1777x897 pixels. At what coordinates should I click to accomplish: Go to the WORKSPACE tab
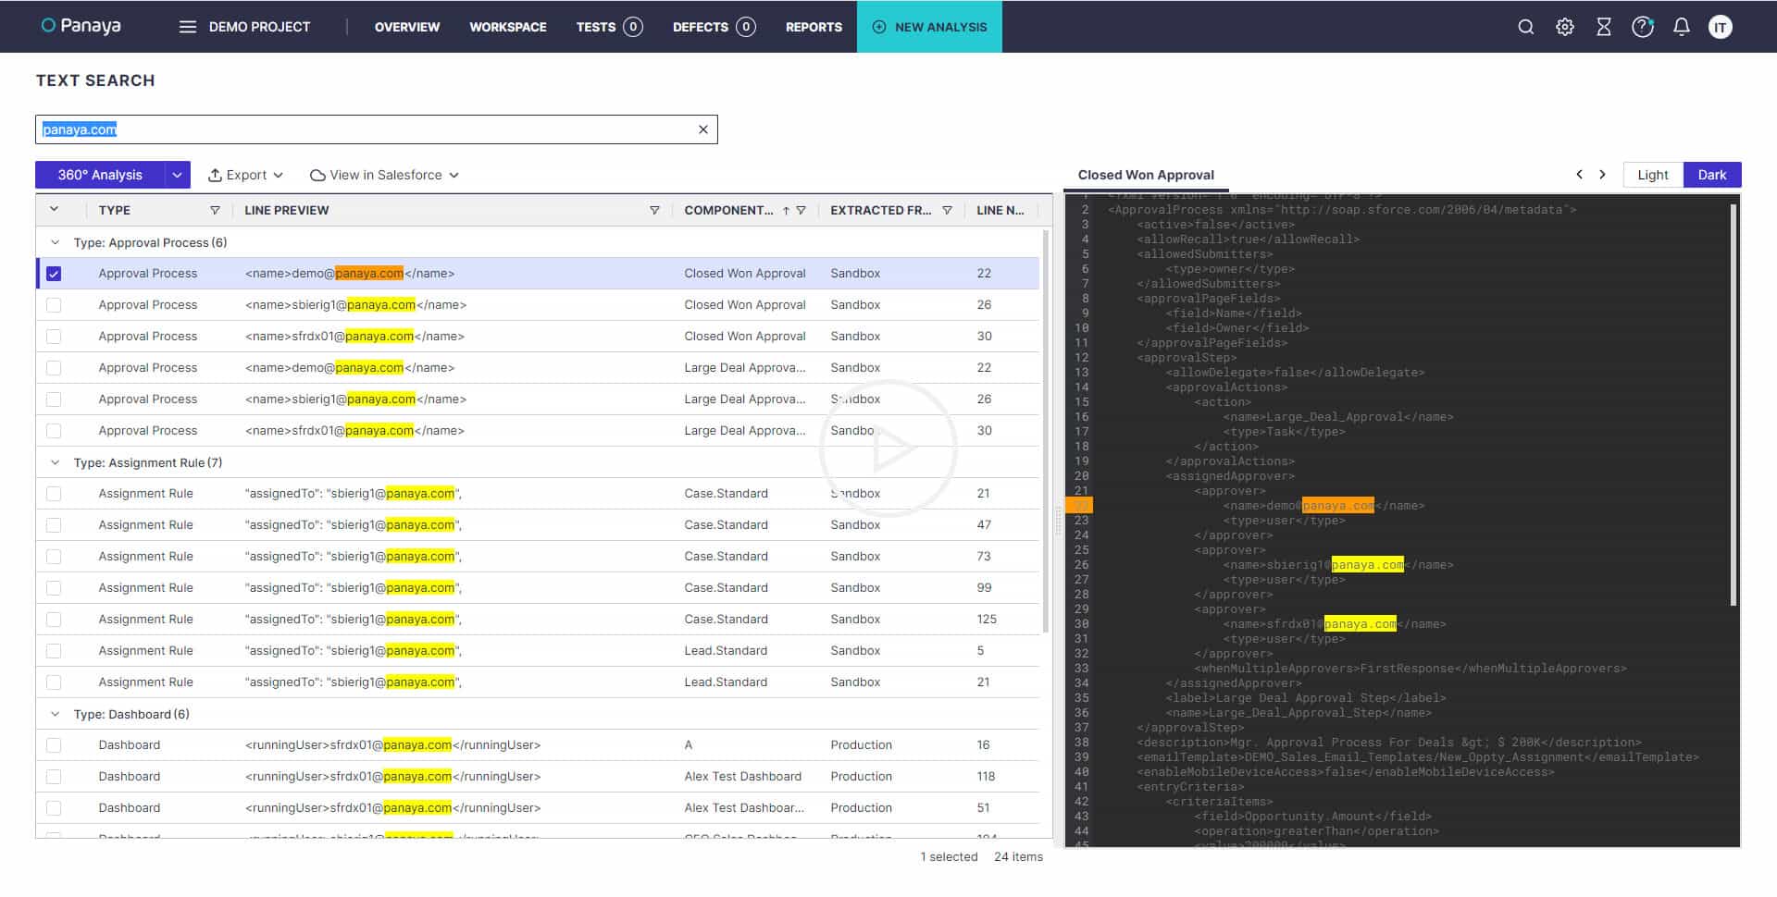508,27
